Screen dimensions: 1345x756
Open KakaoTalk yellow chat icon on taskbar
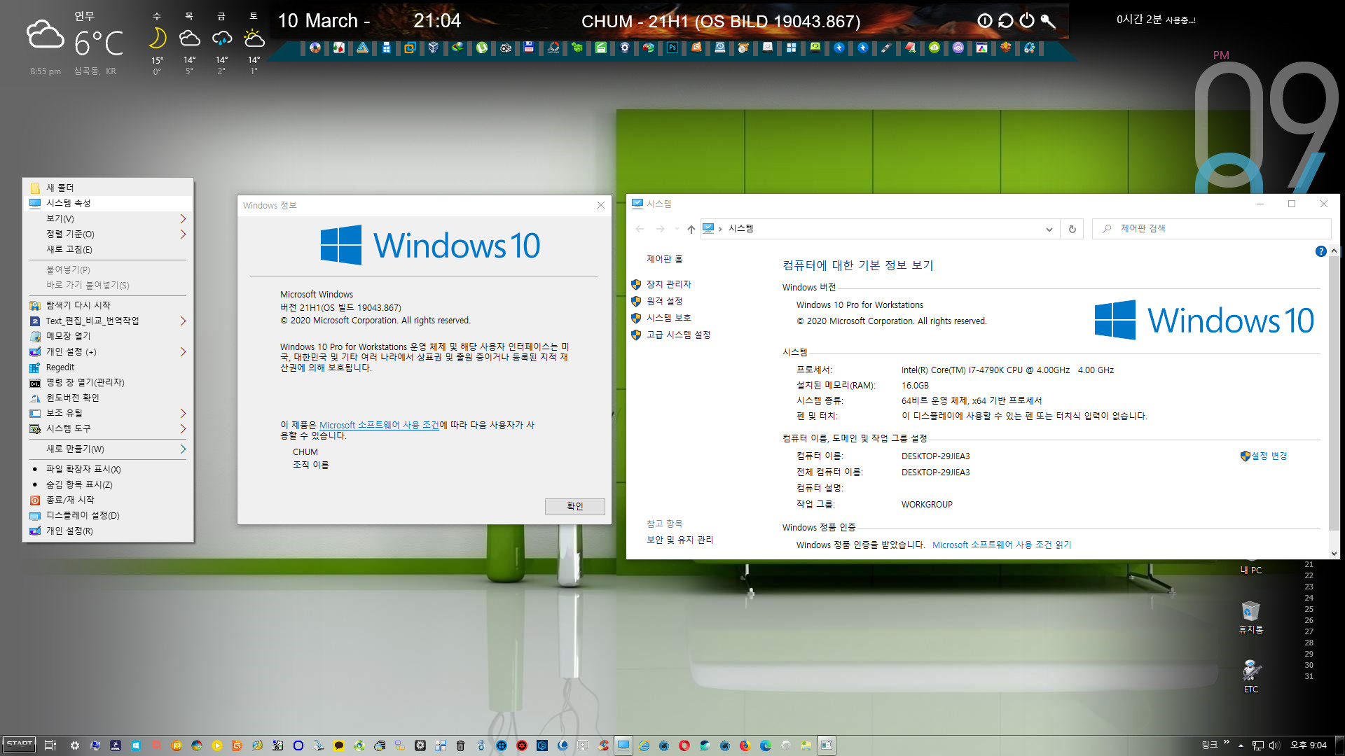tap(338, 745)
